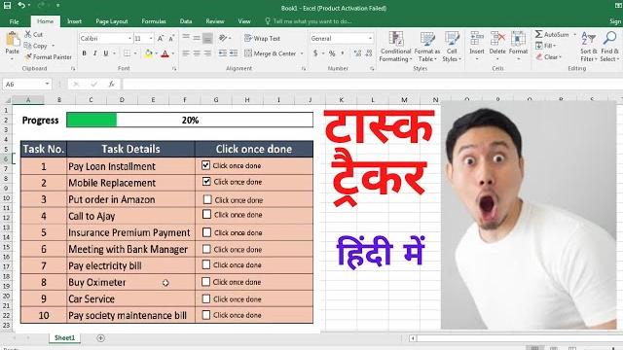Increase font size button
Viewport: 623px width, 350px height.
click(161, 39)
